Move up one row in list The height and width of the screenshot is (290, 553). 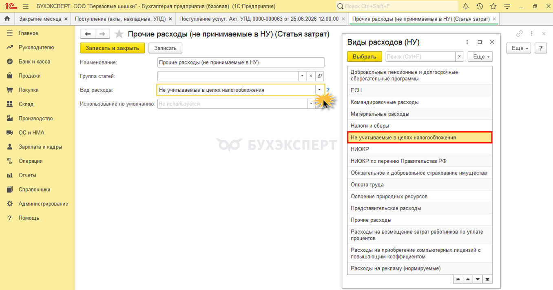coord(468,279)
